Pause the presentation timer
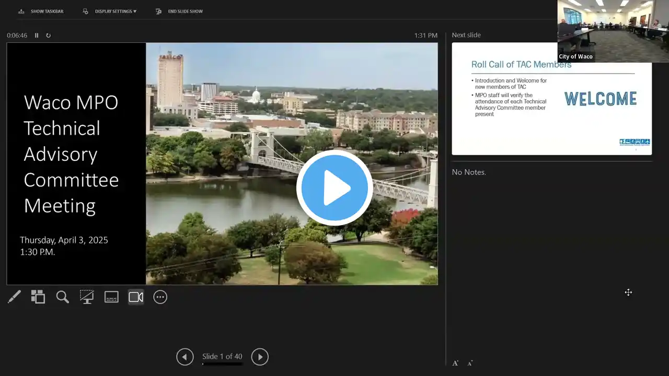Image resolution: width=669 pixels, height=376 pixels. pos(37,36)
